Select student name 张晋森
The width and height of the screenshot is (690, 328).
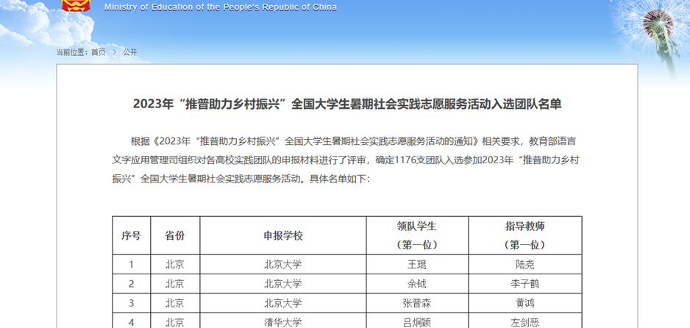[x=417, y=304]
